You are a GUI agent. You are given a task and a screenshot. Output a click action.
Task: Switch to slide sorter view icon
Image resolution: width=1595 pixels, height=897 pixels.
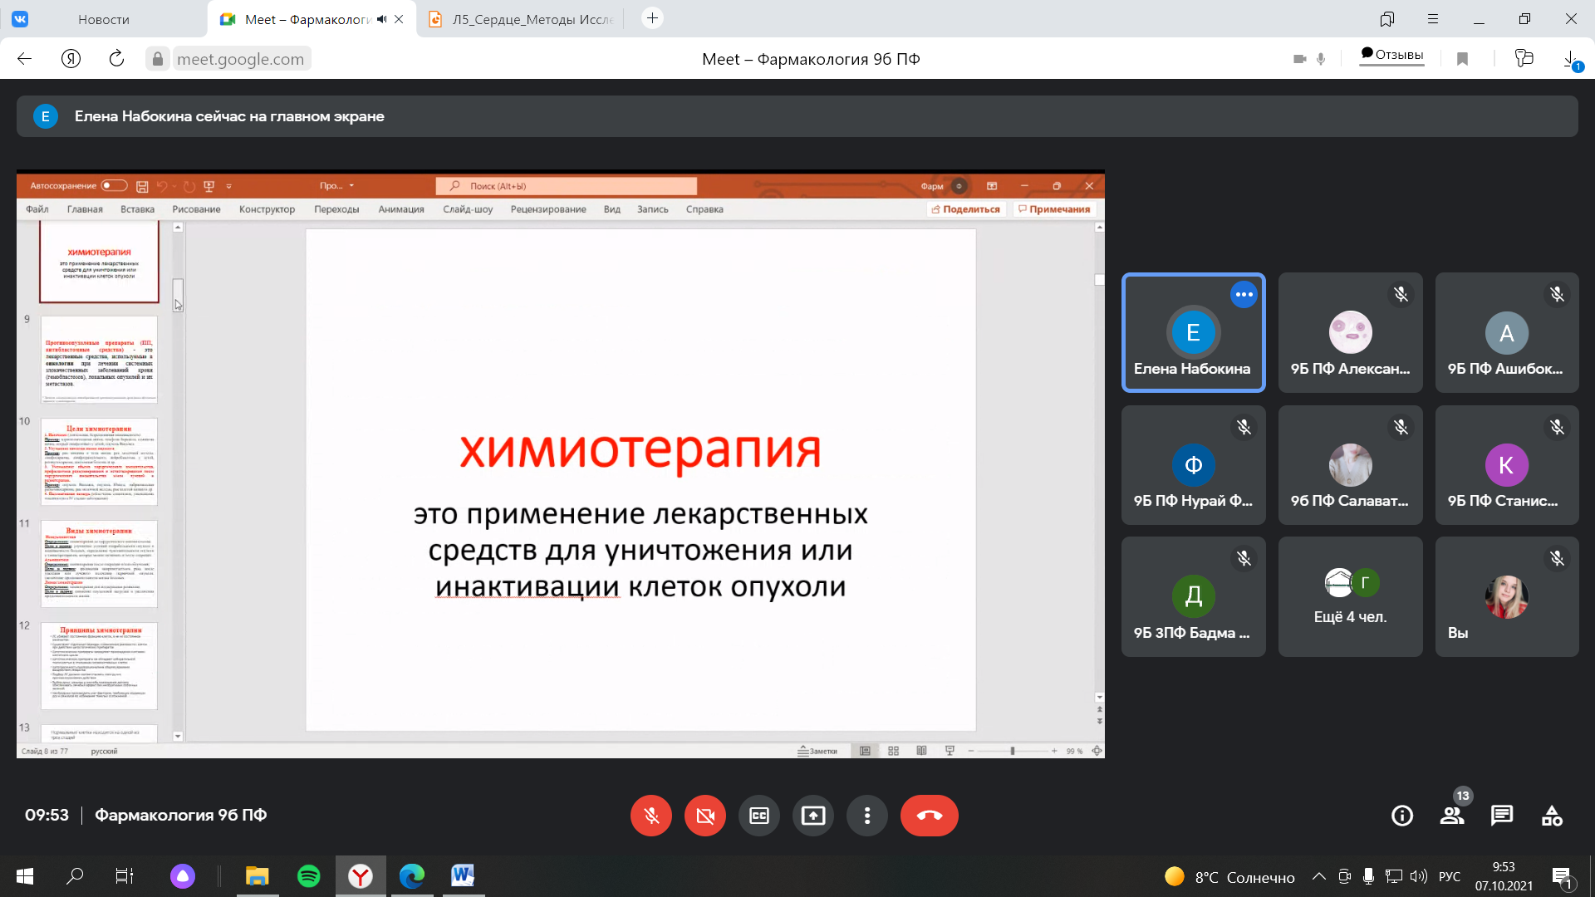point(893,751)
